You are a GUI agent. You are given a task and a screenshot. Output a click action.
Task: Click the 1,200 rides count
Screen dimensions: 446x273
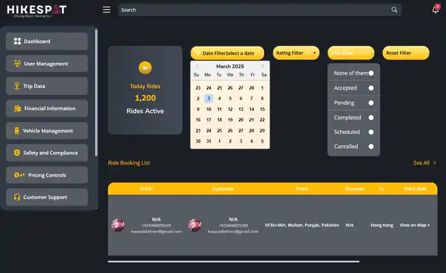(145, 98)
